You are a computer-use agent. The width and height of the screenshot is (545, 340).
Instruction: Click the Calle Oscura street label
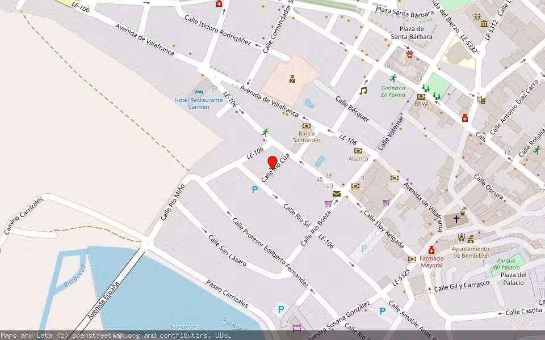tap(488, 186)
